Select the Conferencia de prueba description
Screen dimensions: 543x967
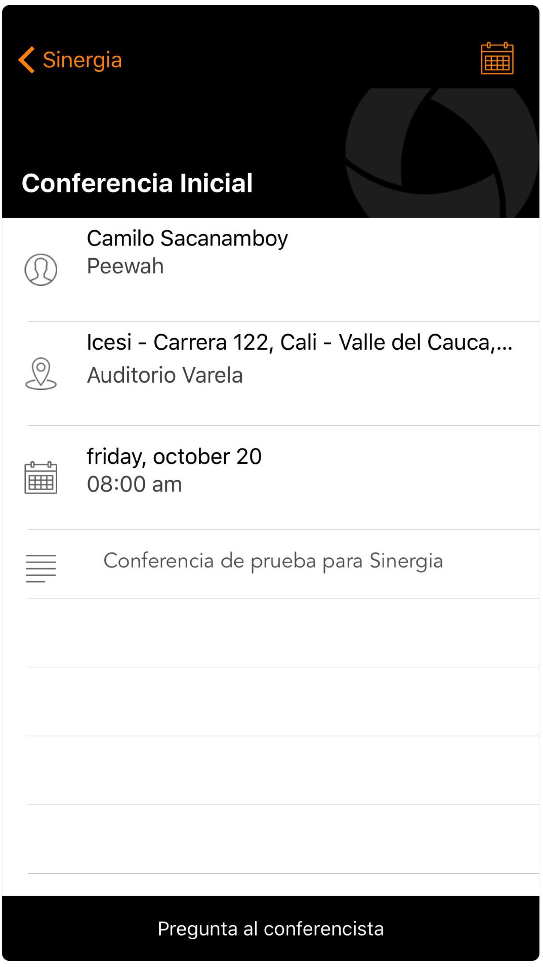click(273, 561)
